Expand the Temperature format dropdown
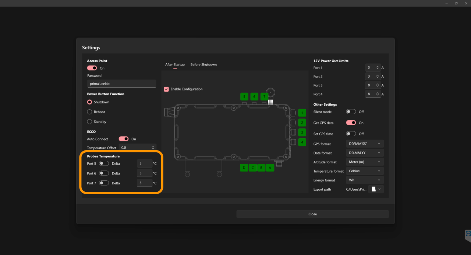471x255 pixels. click(365, 171)
